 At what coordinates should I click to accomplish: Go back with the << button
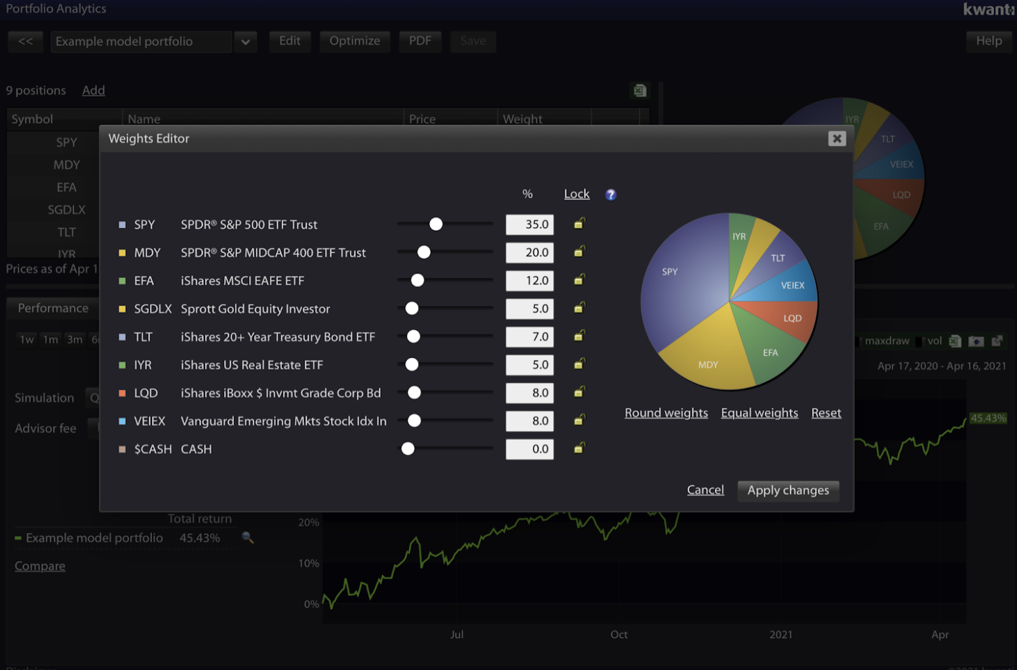pyautogui.click(x=26, y=41)
